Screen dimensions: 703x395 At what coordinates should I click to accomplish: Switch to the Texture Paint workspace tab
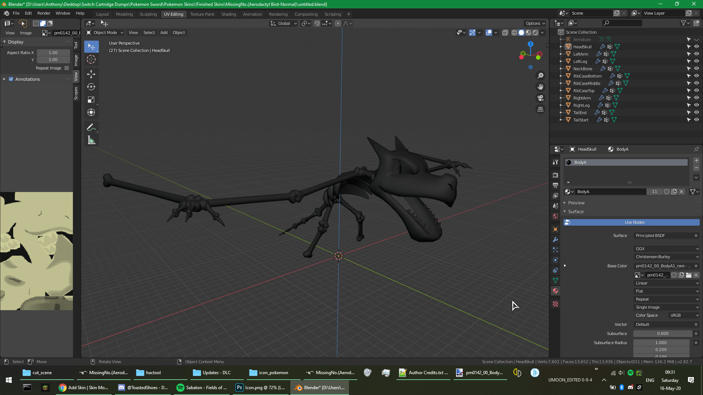tap(202, 14)
